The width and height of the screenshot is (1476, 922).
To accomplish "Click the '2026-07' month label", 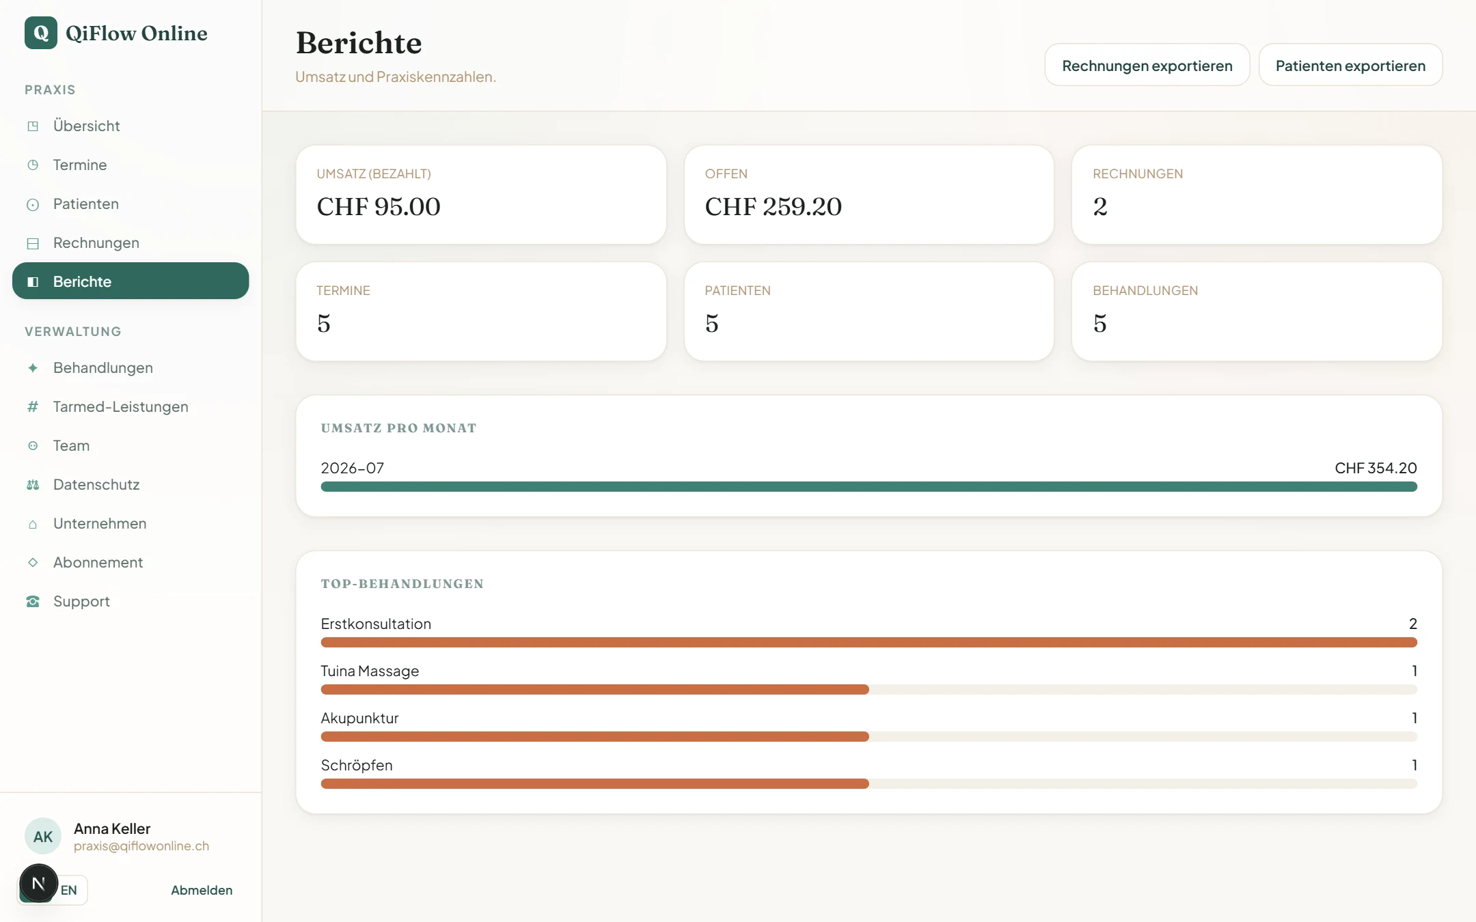I will pos(353,468).
